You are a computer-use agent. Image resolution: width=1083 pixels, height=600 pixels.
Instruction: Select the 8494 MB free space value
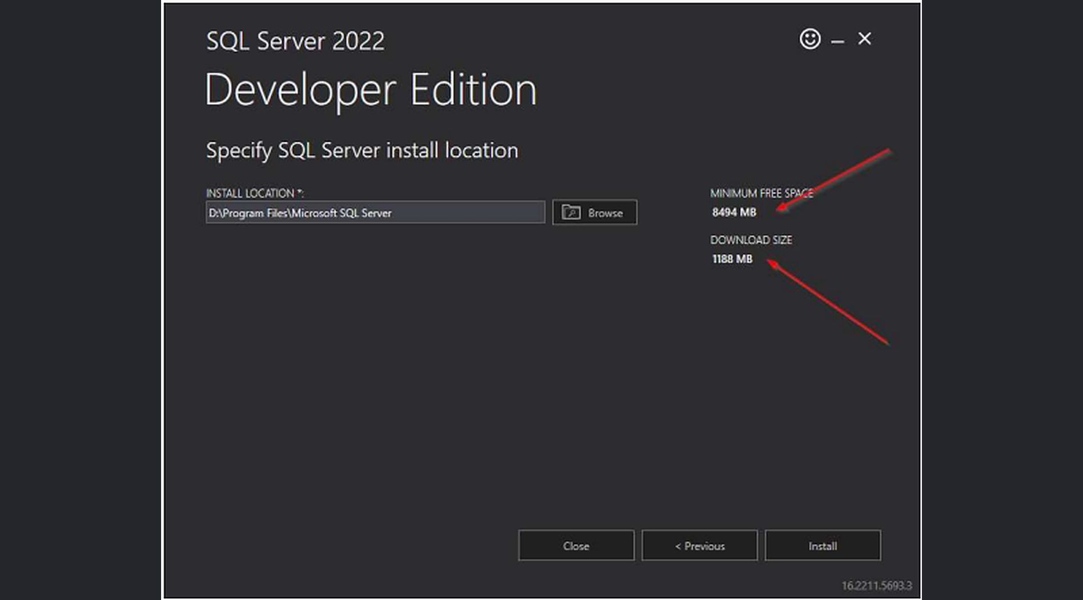point(734,213)
